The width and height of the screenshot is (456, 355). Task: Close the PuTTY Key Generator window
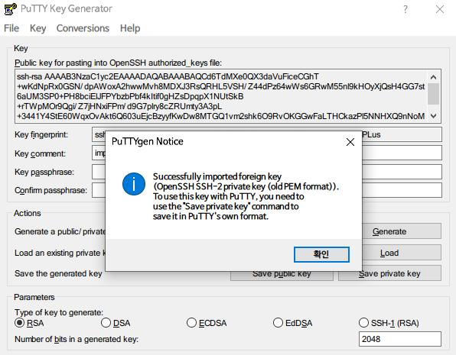440,9
